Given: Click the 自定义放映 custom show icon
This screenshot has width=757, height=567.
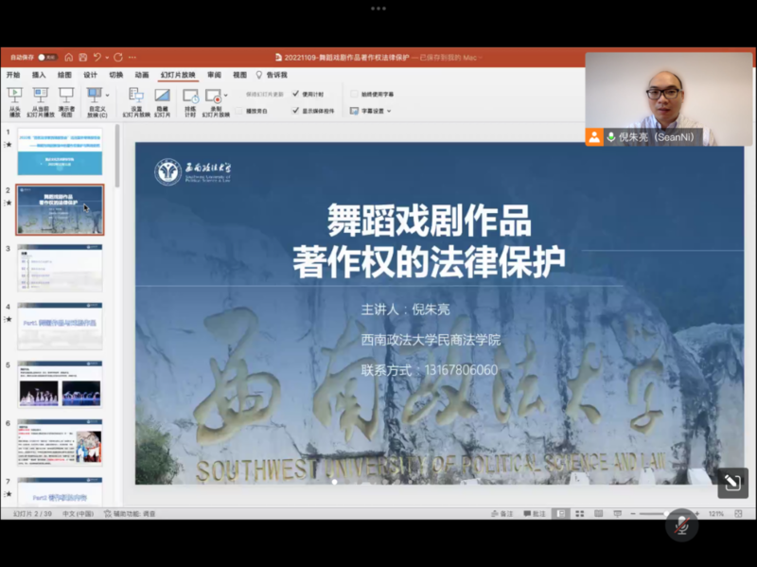Looking at the screenshot, I should 94,96.
